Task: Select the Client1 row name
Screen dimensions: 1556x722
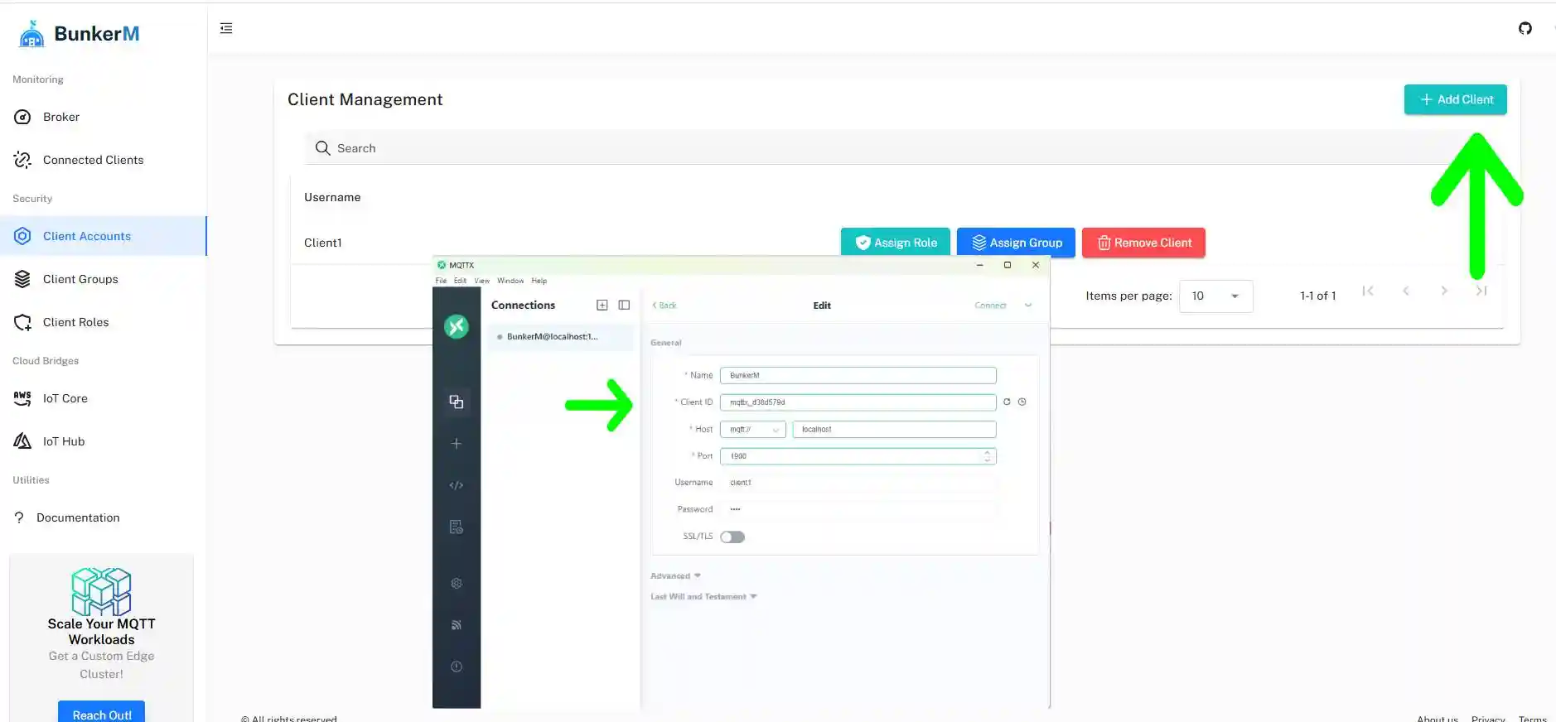Action: coord(322,243)
